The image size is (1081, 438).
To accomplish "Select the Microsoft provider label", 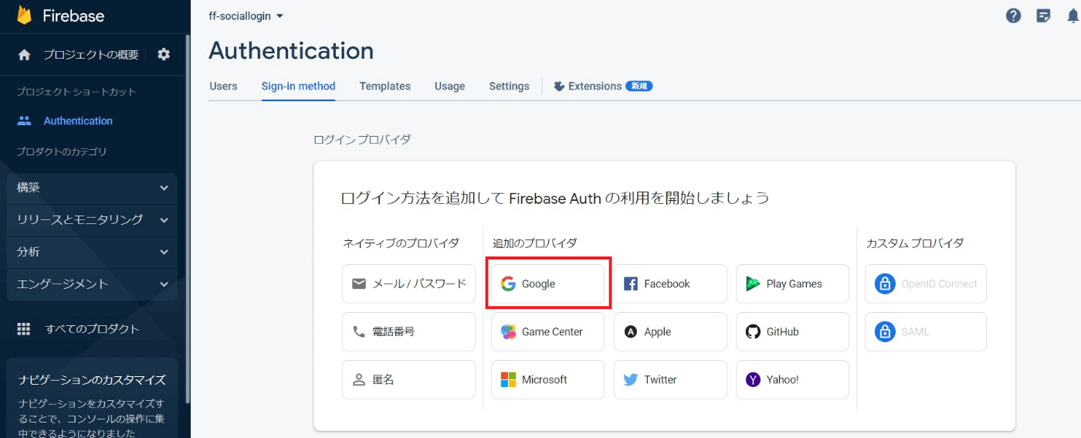I will pyautogui.click(x=544, y=379).
